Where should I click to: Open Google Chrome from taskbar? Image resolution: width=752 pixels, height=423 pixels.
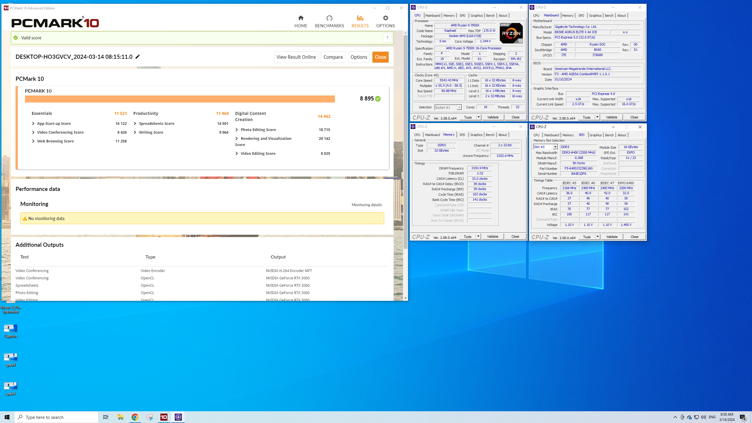point(135,417)
